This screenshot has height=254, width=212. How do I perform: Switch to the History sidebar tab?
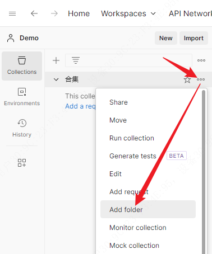point(22,128)
